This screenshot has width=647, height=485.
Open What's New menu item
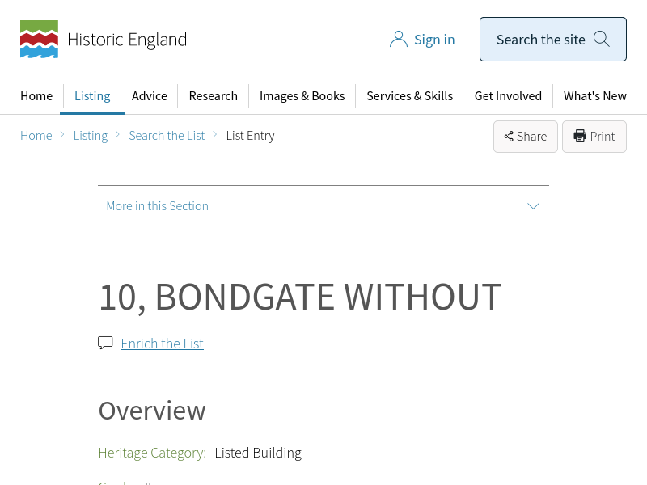click(x=595, y=95)
